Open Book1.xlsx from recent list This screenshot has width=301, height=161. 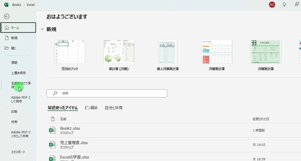coord(70,128)
